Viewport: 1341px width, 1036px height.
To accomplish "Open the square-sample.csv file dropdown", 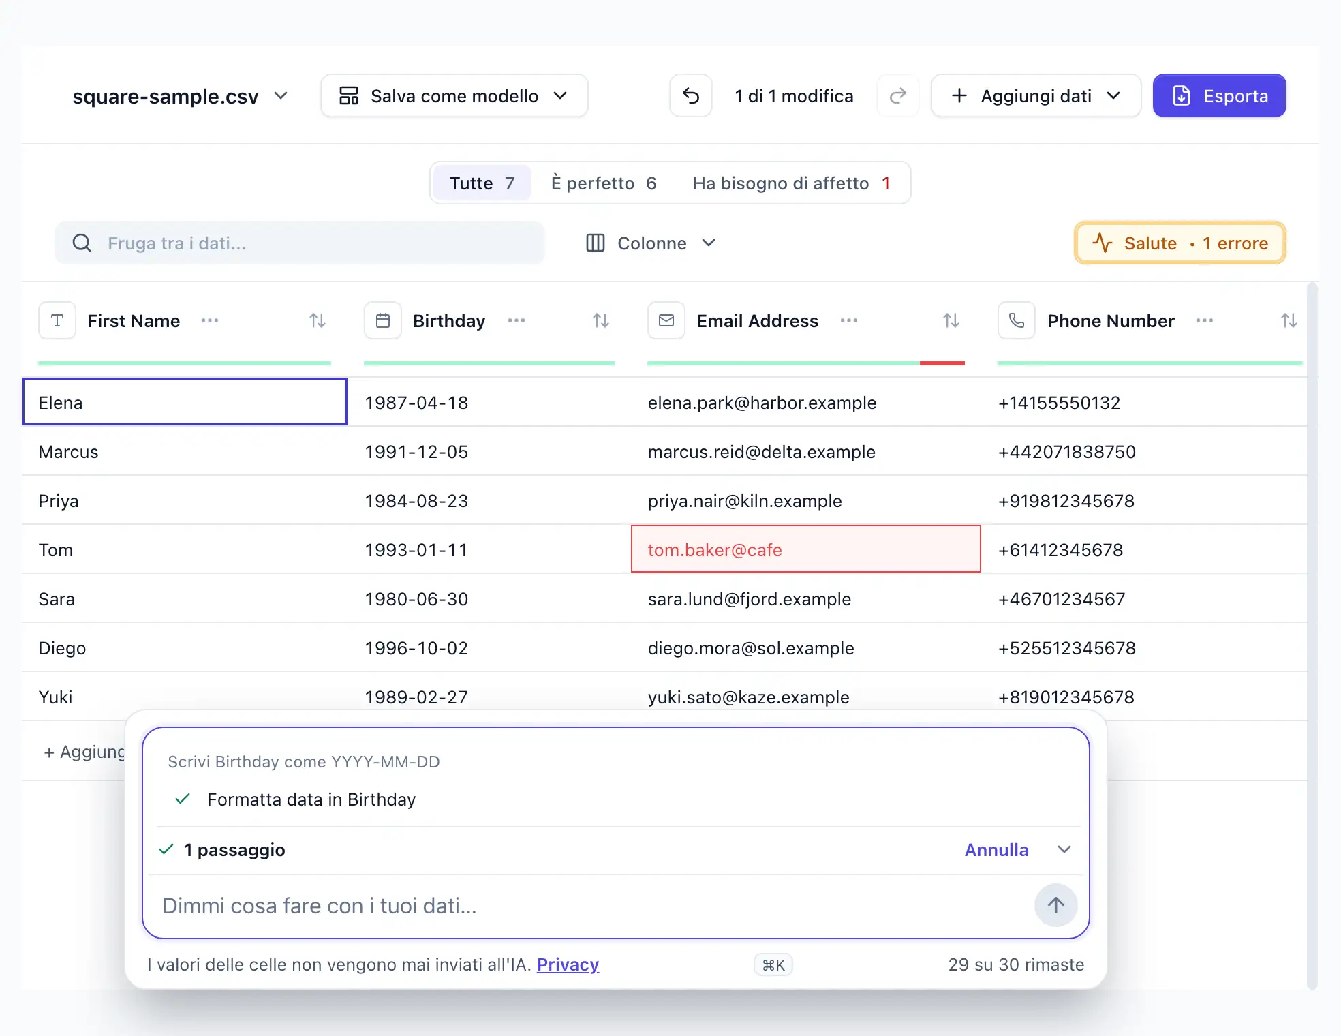I will click(x=181, y=96).
